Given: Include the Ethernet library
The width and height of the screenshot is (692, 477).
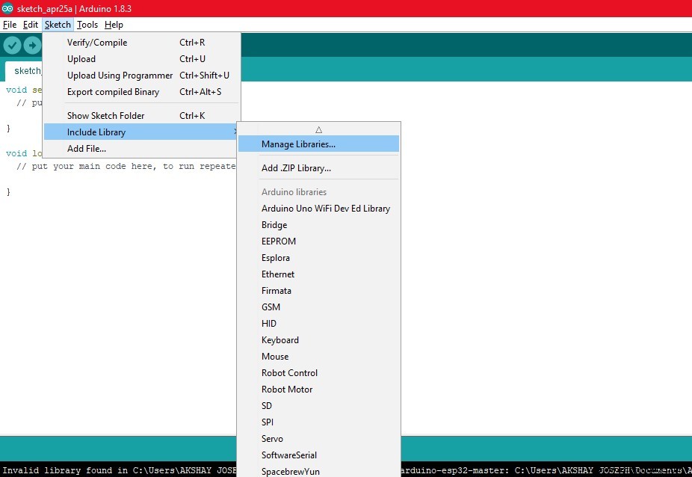Looking at the screenshot, I should pos(278,274).
